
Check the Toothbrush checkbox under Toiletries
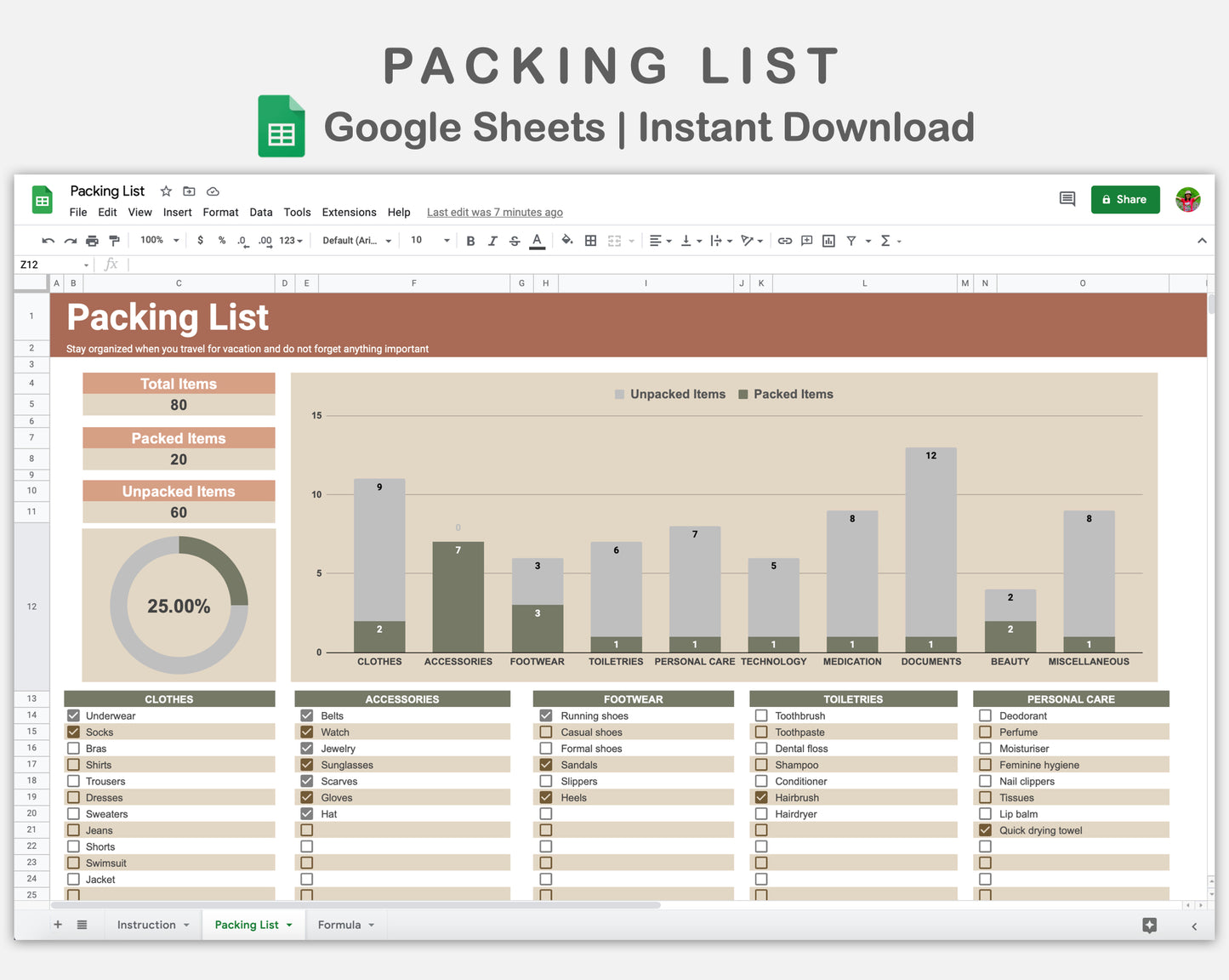click(x=761, y=715)
